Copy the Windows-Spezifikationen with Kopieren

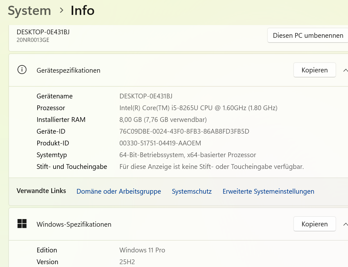pos(315,224)
